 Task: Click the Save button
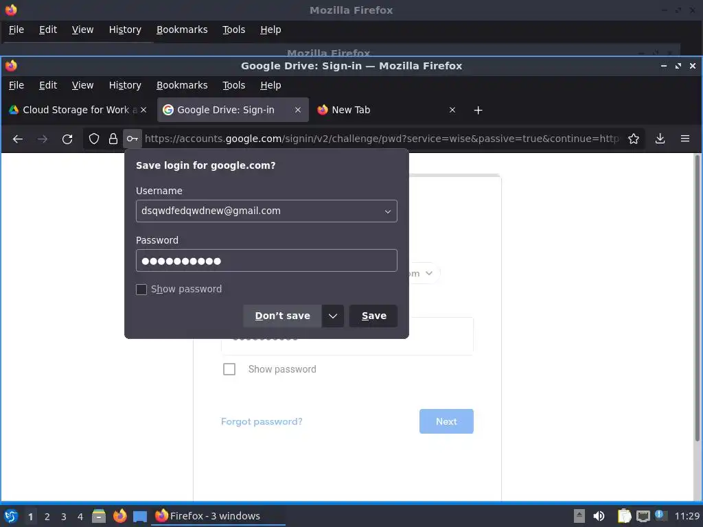coord(373,316)
